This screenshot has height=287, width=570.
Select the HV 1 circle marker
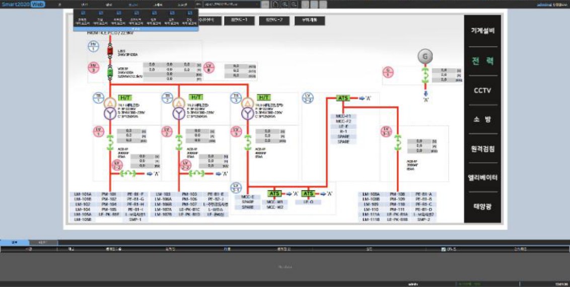pos(94,46)
